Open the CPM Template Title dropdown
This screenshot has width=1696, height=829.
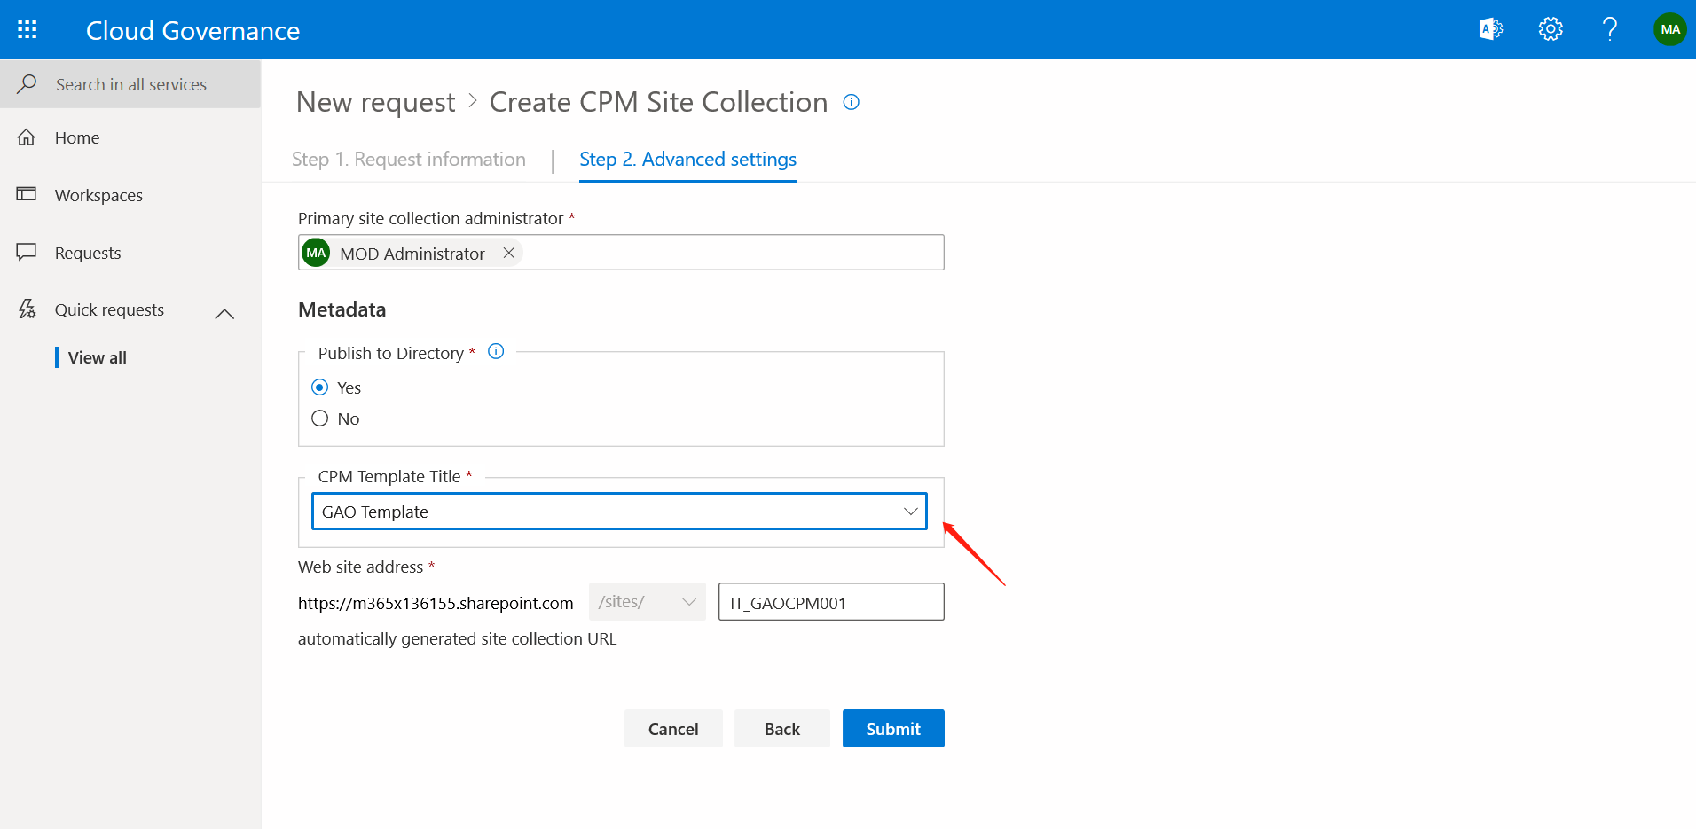point(910,511)
